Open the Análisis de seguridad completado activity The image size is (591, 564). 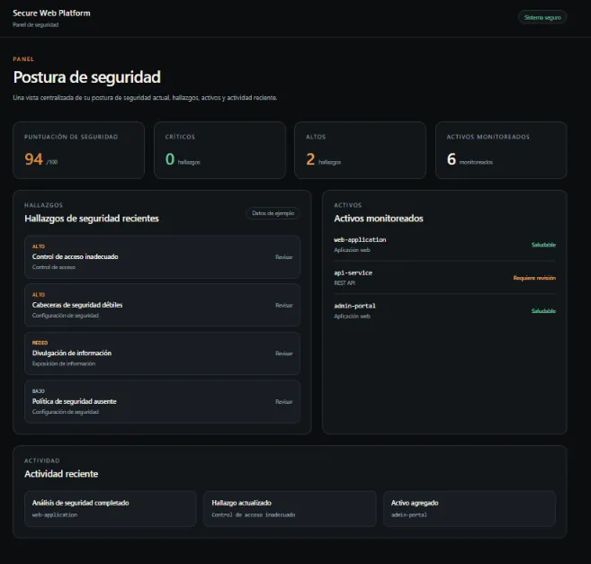click(111, 509)
